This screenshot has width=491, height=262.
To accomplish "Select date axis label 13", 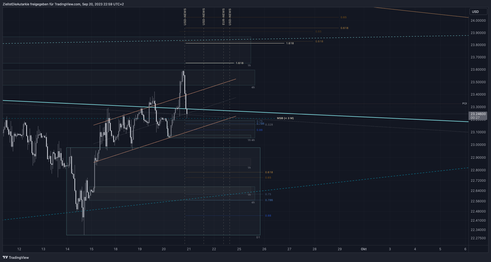I will (x=43, y=249).
